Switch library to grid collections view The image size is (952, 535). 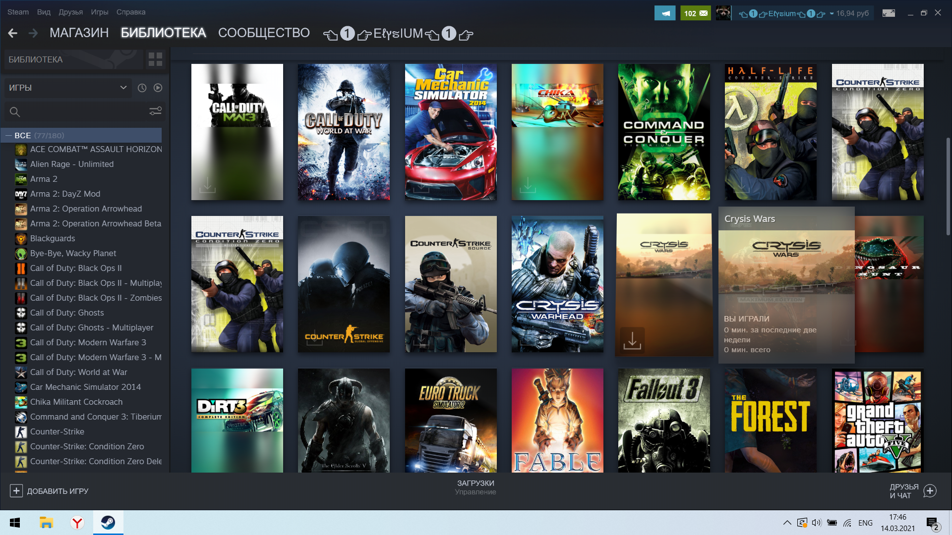pyautogui.click(x=155, y=59)
